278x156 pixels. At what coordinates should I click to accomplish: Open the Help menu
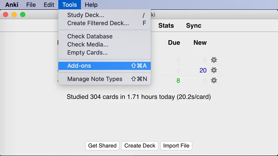(x=91, y=5)
